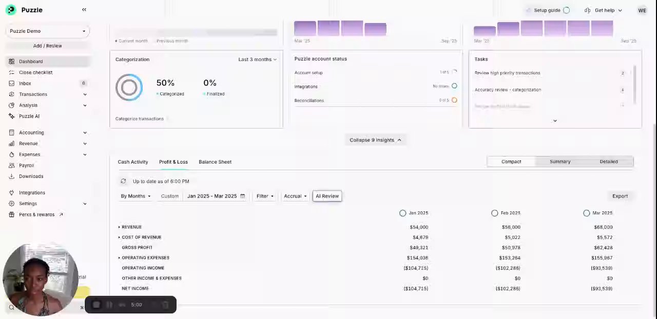
Task: Expand the Transactions sidebar chevron
Action: click(x=85, y=94)
